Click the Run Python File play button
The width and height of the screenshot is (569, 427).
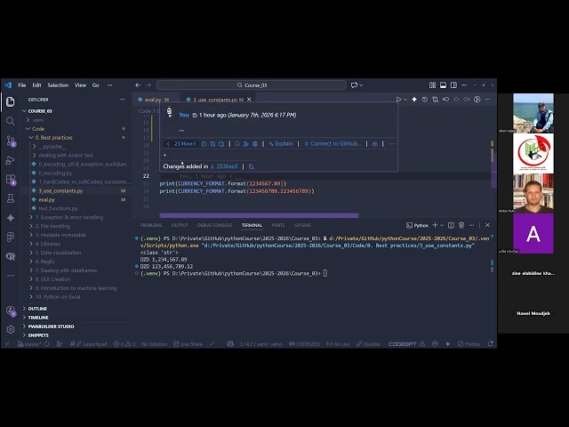tap(398, 100)
